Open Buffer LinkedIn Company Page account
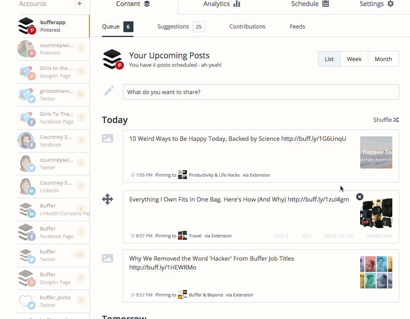Screen dimensions: 410x319 pyautogui.click(x=53, y=210)
